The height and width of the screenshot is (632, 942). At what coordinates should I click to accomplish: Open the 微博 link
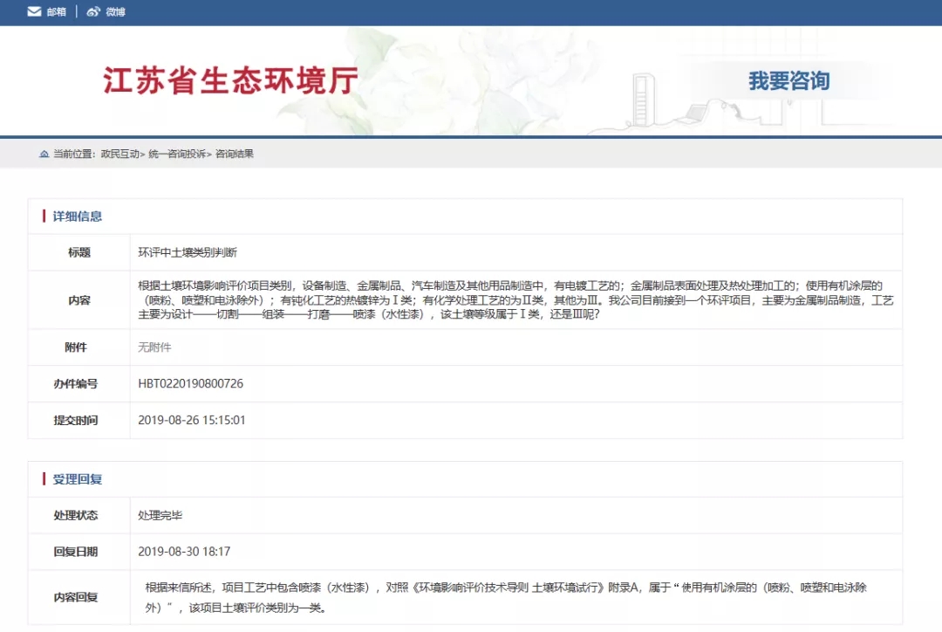click(x=115, y=12)
